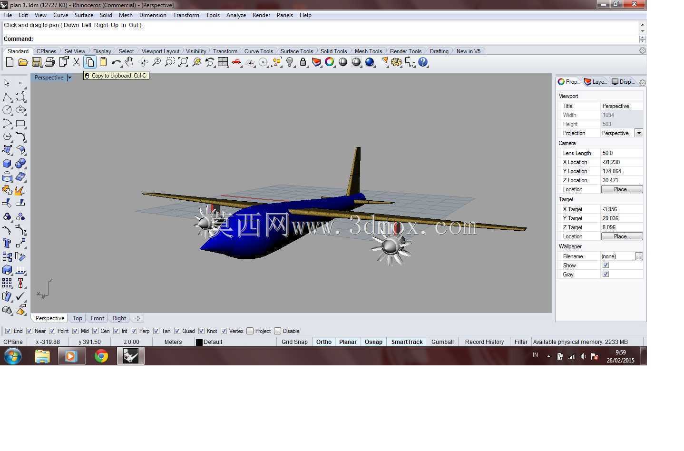
Task: Click the Target Location Place button
Action: tap(622, 236)
